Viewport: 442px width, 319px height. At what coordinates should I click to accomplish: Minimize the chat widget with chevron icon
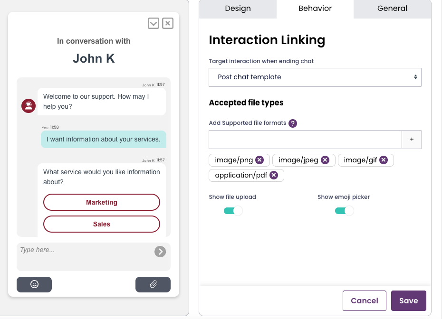(153, 23)
